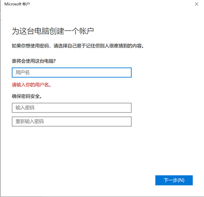204x197 pixels.
Task: Click the 确保密码安全 label
Action: [x=27, y=96]
